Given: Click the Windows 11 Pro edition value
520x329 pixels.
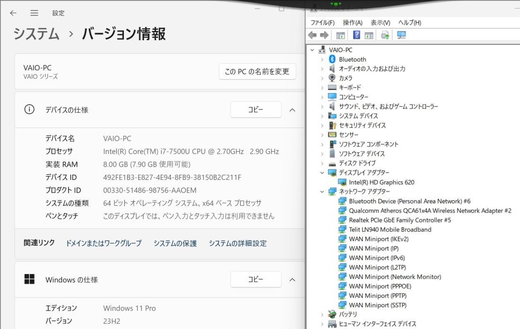Looking at the screenshot, I should pyautogui.click(x=129, y=308).
